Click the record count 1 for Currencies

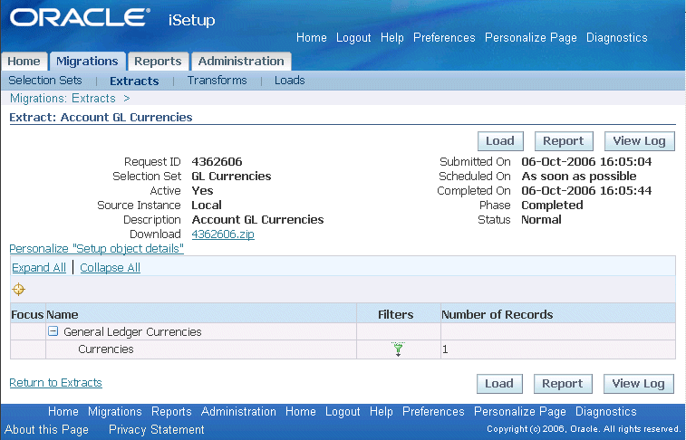point(445,349)
